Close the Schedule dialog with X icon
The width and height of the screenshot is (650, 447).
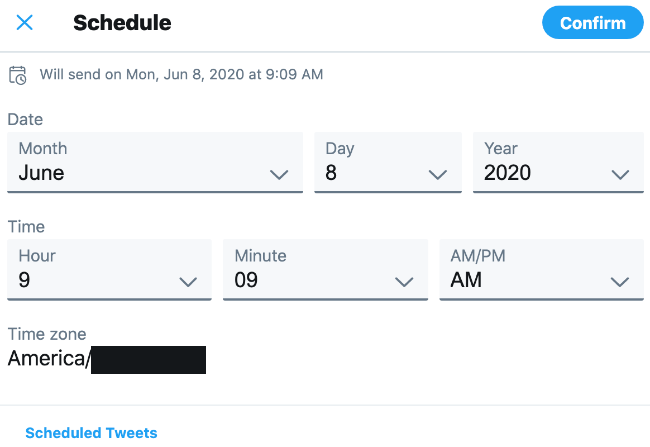(x=25, y=22)
